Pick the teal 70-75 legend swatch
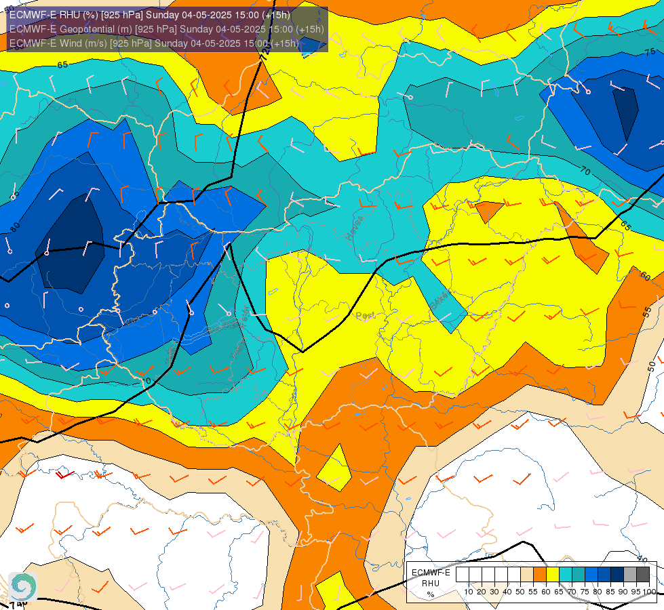This screenshot has height=610, width=664. point(579,575)
